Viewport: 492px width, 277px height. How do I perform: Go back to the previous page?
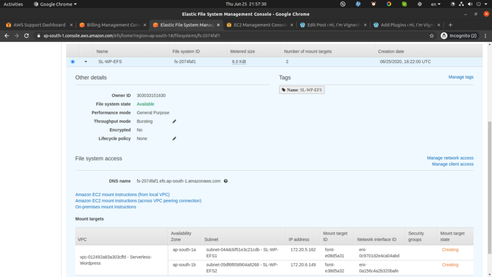point(7,36)
